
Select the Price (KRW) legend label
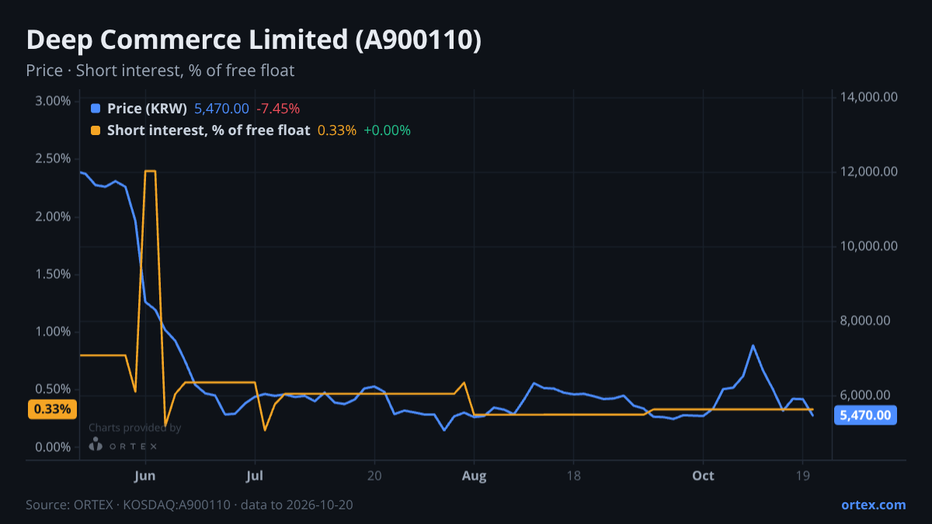(147, 109)
